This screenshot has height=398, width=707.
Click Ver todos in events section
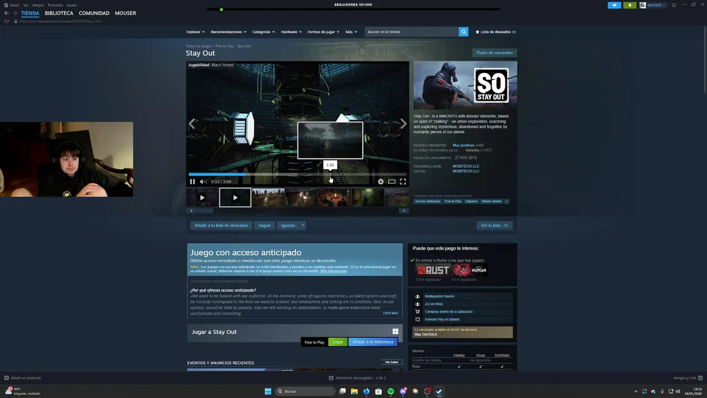392,362
